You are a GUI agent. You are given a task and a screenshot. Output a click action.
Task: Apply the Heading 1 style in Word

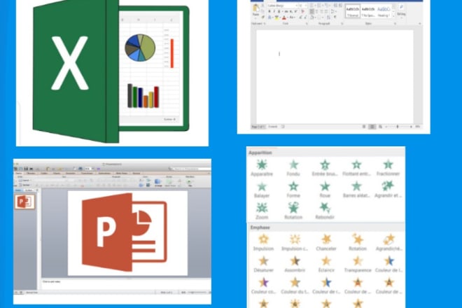coord(384,11)
